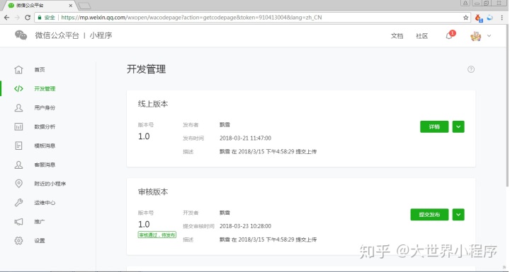
Task: Expand dropdown arrow next to 提交发布
Action: point(458,215)
